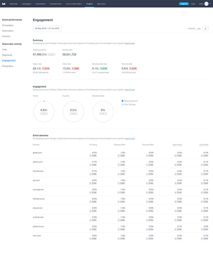Click the red click rate change badge

pyautogui.click(x=75, y=69)
